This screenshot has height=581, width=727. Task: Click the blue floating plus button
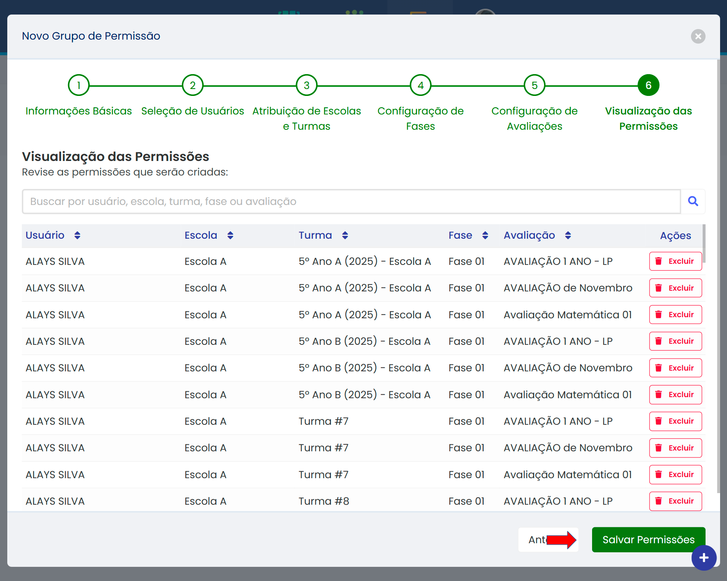click(x=704, y=558)
